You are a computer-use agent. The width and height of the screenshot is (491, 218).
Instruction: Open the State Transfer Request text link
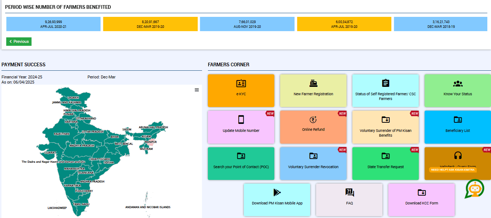(x=385, y=167)
